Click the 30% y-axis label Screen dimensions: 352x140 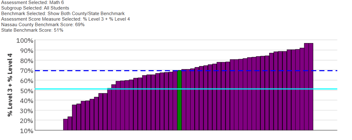click(x=26, y=111)
